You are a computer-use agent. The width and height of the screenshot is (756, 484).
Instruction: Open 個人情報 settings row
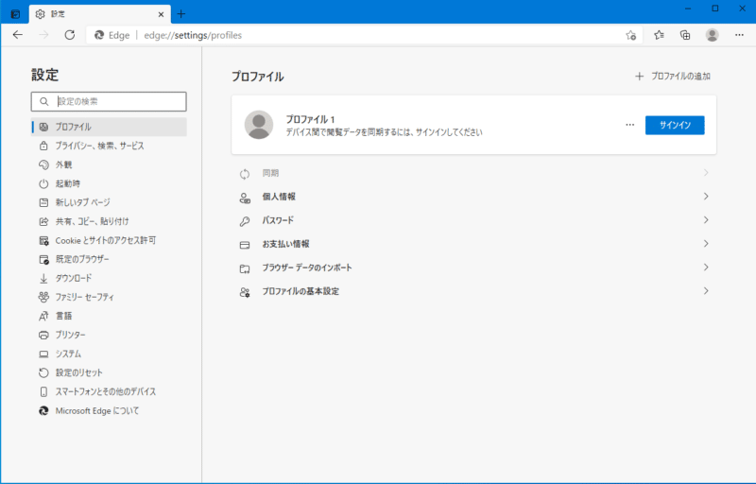click(x=474, y=197)
